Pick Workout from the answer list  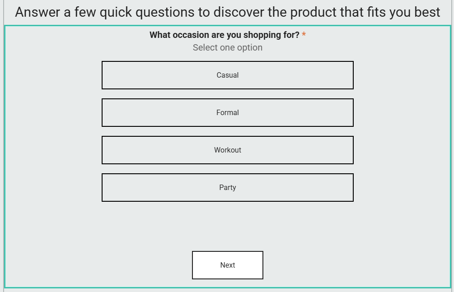click(x=227, y=150)
